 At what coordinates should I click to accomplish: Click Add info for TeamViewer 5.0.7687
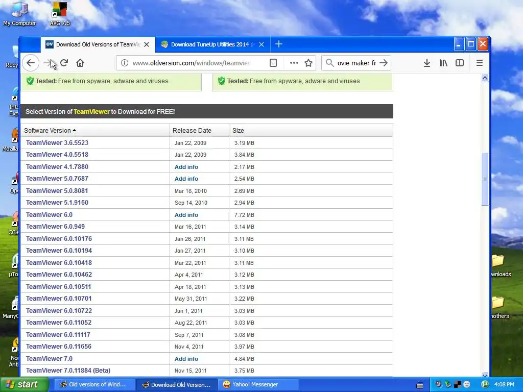click(186, 179)
